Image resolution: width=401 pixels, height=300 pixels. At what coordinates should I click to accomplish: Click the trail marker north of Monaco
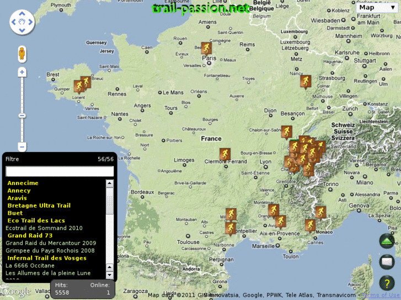320,212
